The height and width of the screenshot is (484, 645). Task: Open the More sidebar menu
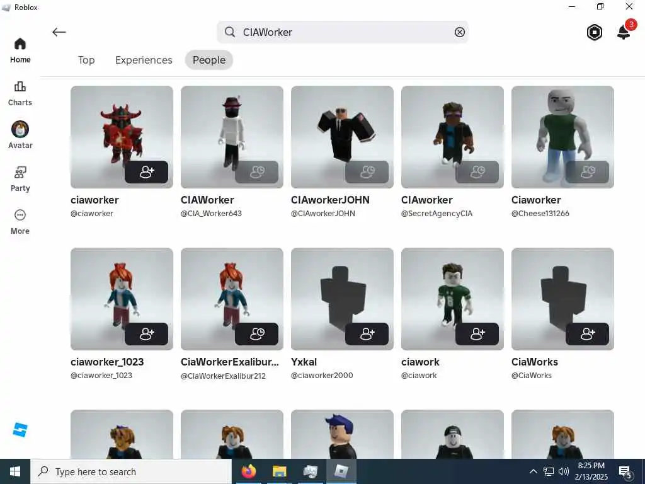pyautogui.click(x=20, y=222)
